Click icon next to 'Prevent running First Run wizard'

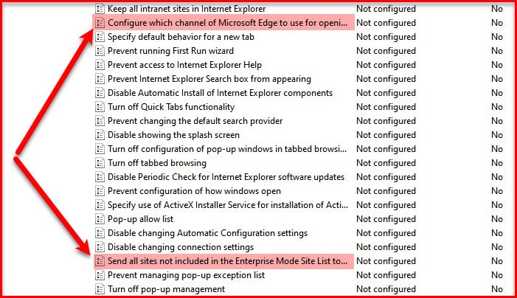(x=100, y=51)
